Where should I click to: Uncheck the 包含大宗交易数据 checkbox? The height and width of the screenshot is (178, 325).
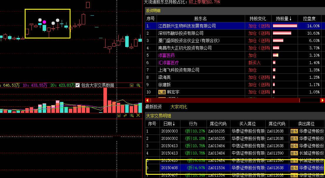[78, 85]
